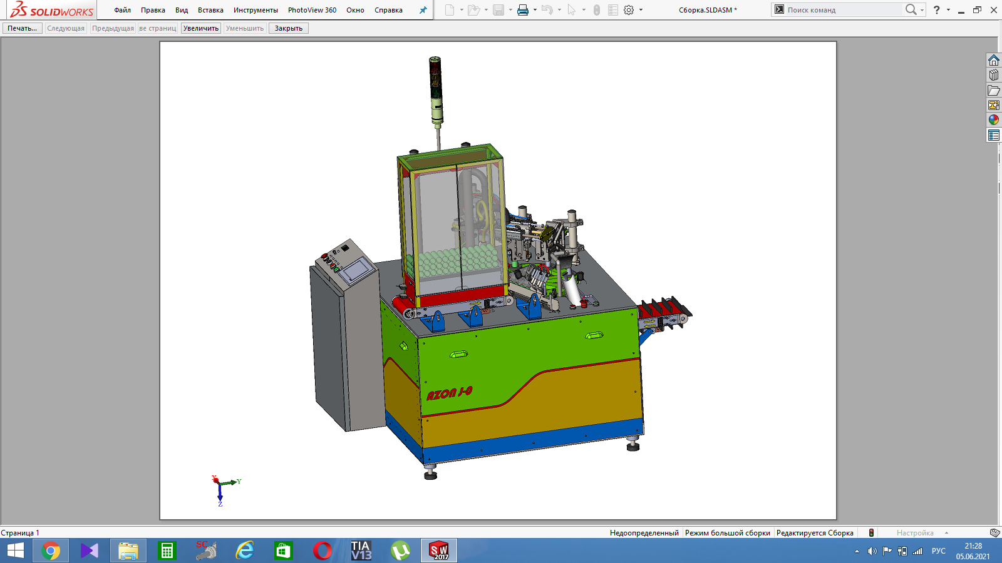Click the Options gear icon
This screenshot has height=563, width=1002.
(x=629, y=10)
